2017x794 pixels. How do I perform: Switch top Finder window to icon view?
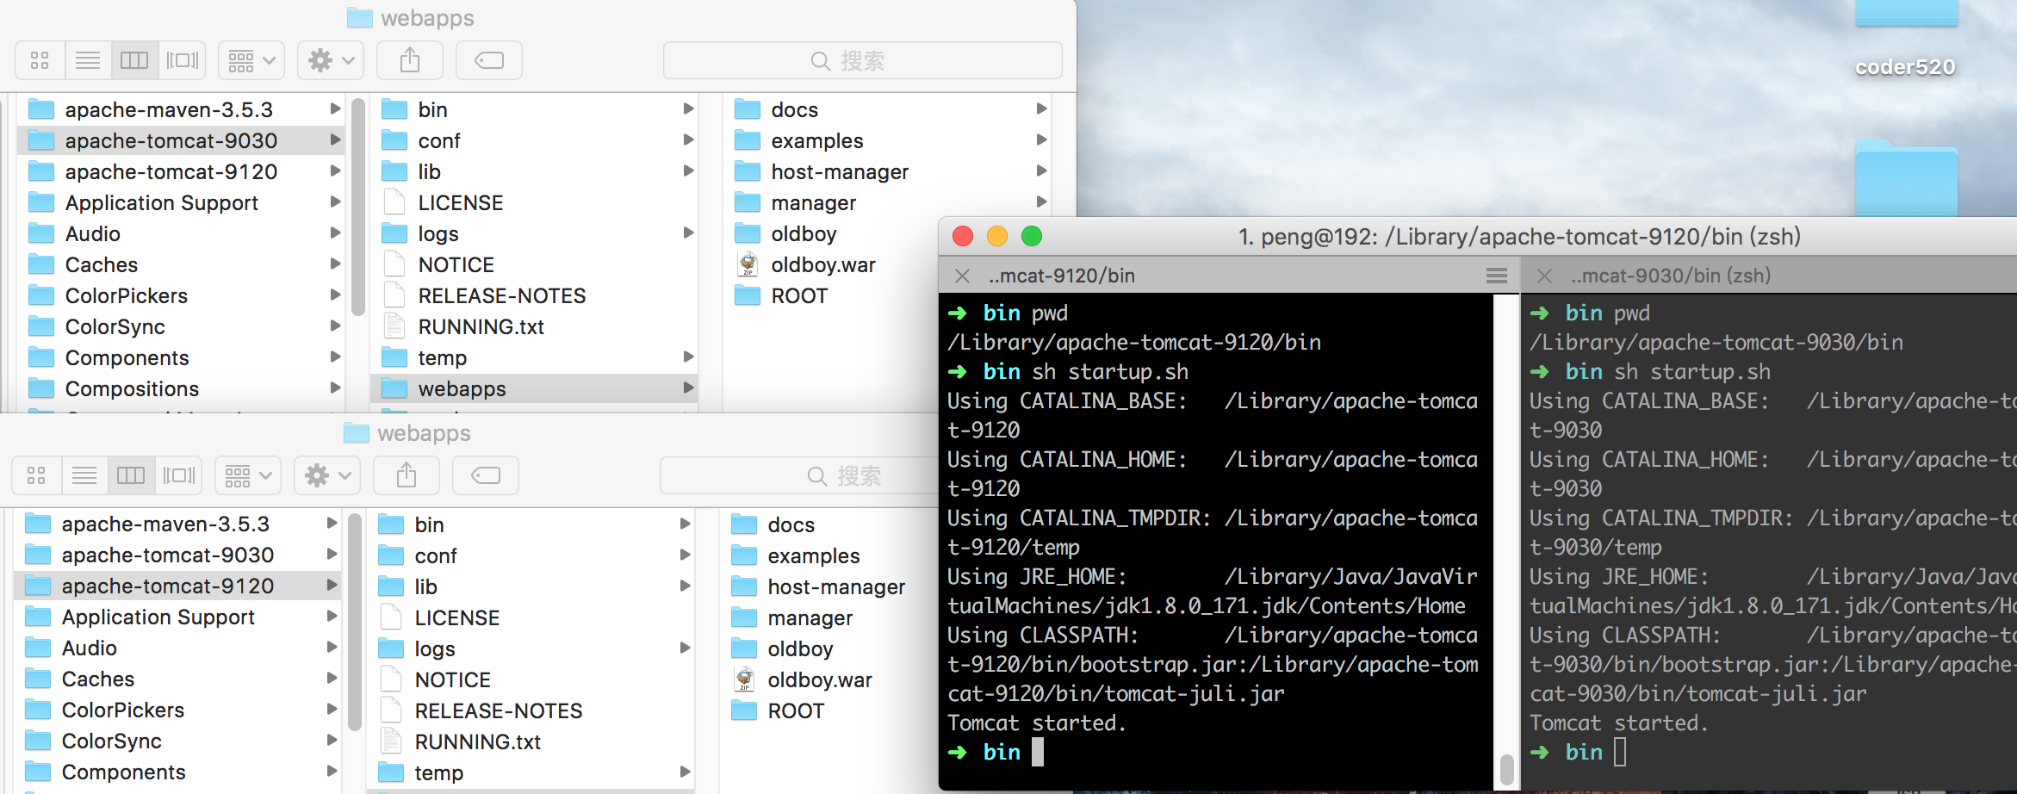40,60
